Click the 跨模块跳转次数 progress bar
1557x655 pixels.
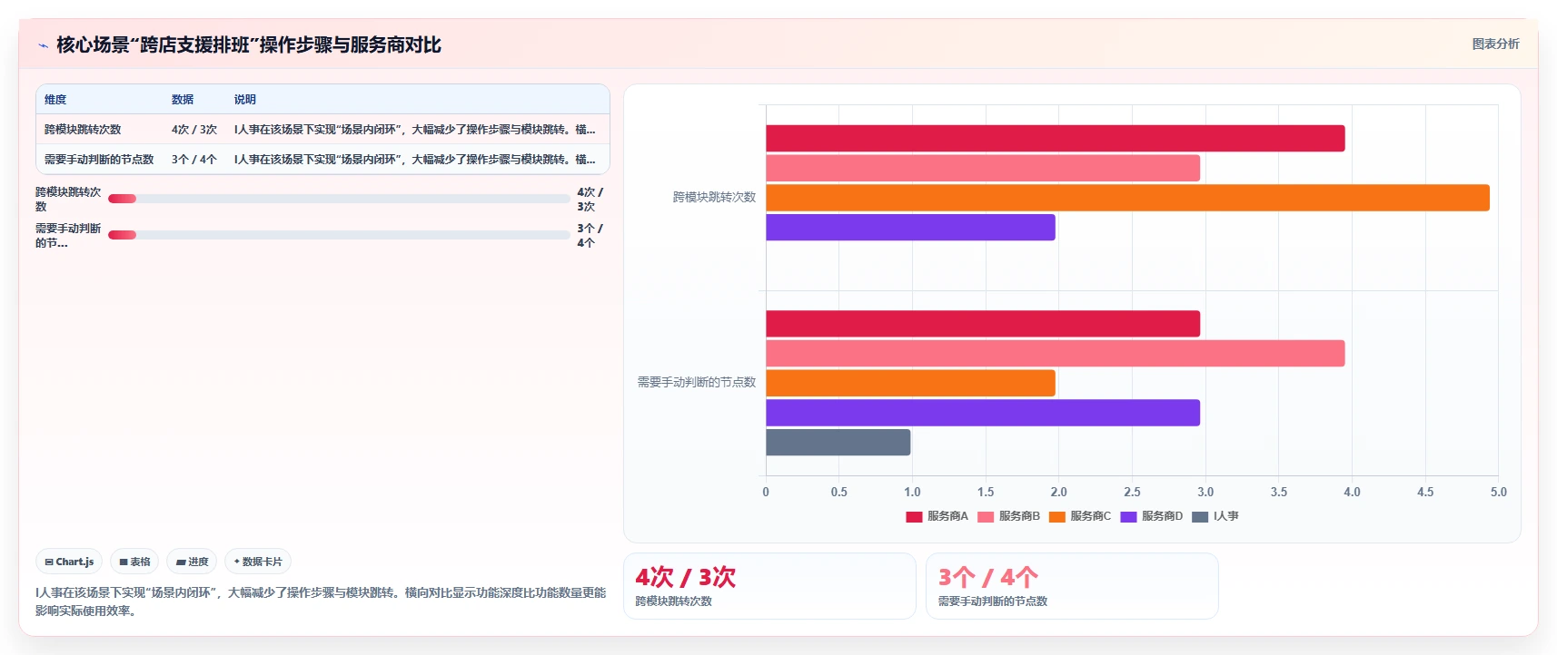click(x=339, y=199)
